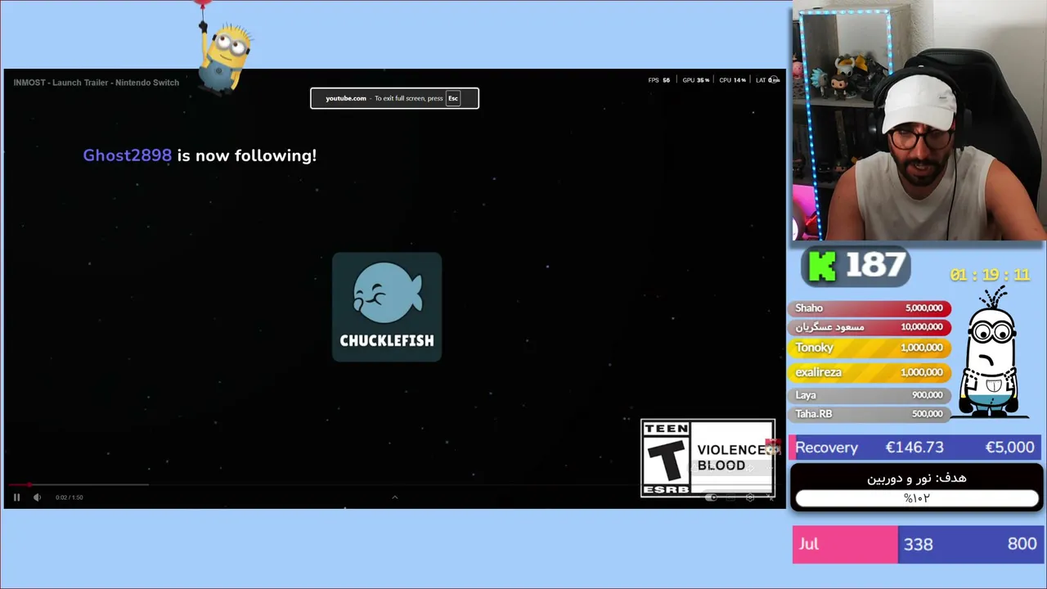Open the player settings gear
1047x589 pixels.
(x=750, y=497)
